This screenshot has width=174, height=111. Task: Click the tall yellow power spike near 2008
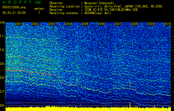(130, 105)
